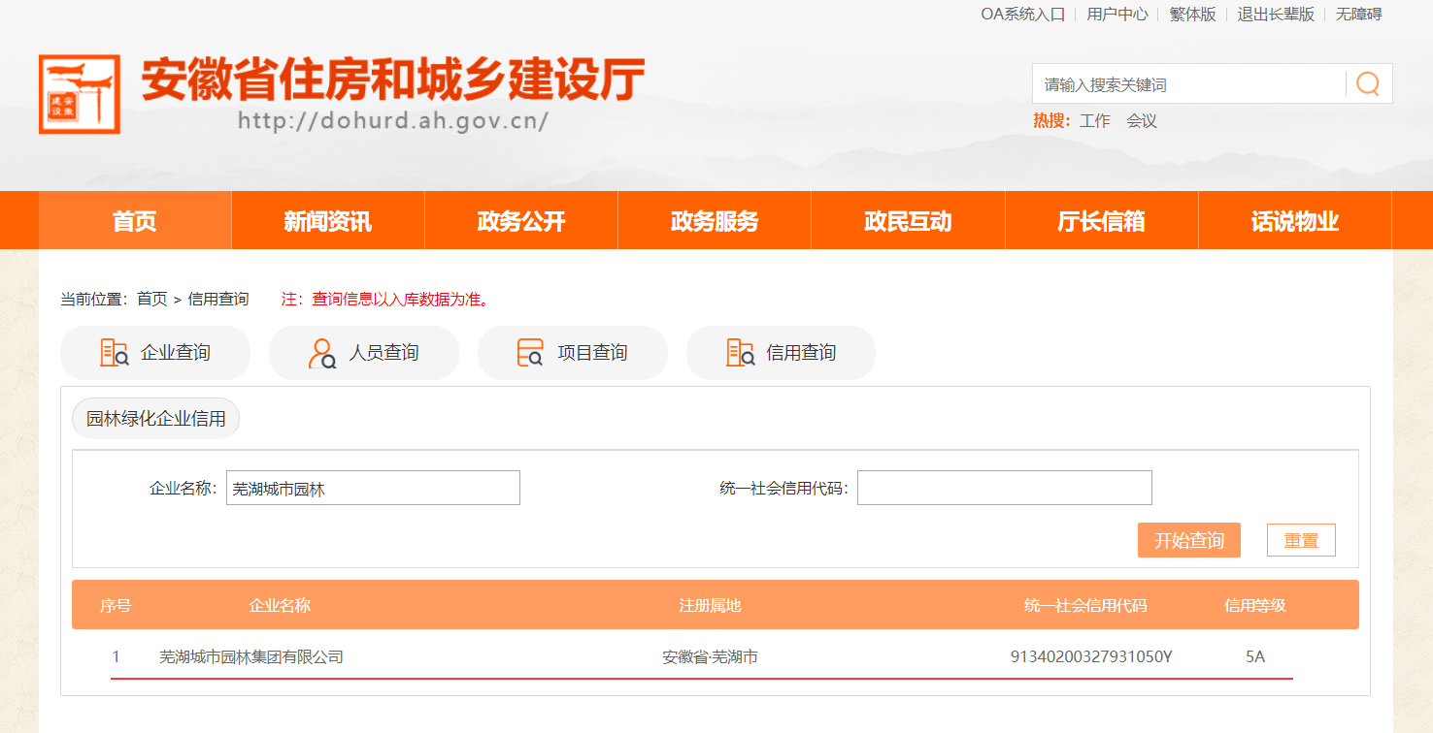Go to 政务服务 section

(x=714, y=221)
